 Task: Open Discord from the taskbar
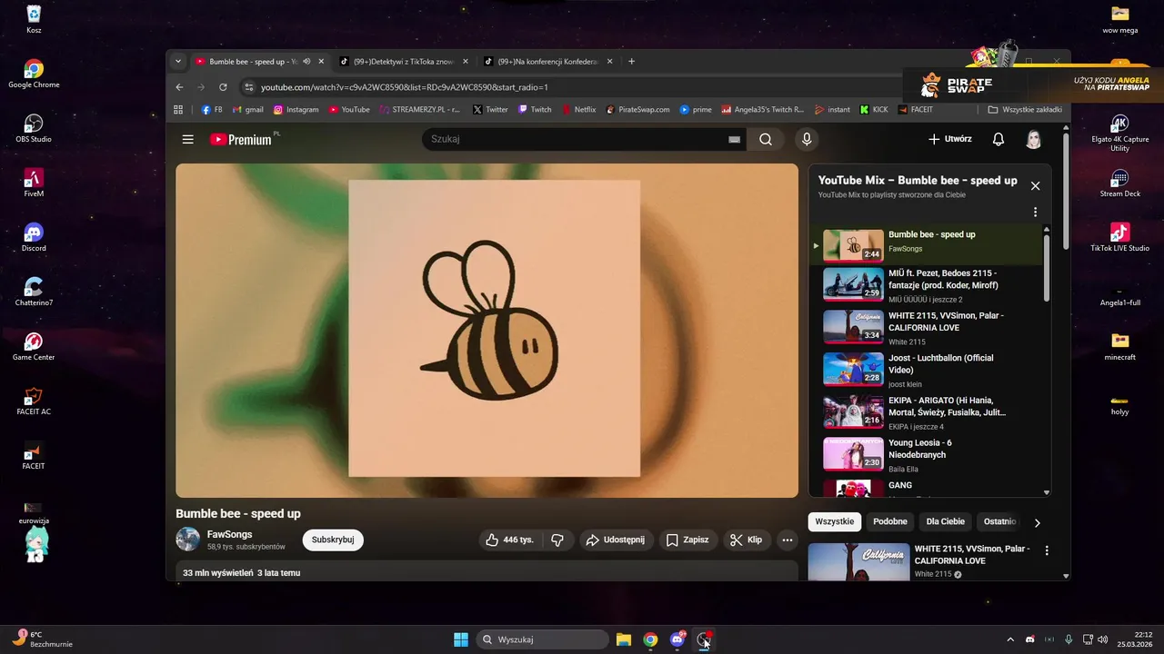677,639
